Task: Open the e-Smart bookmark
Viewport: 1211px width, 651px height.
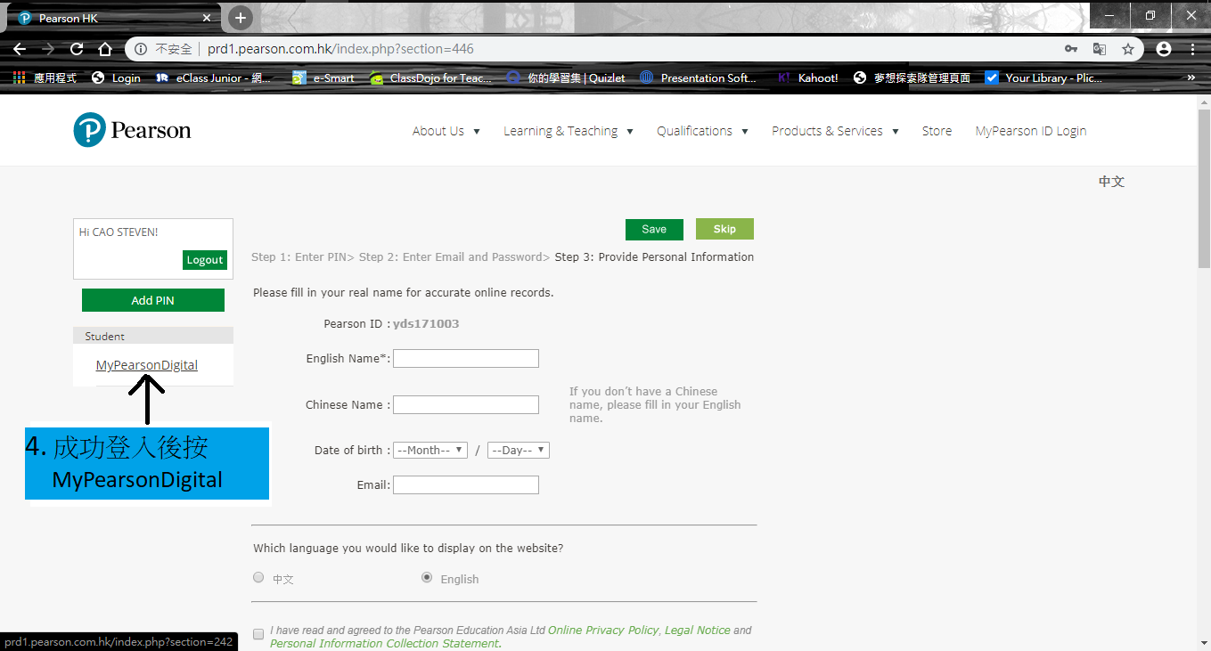Action: coord(323,77)
